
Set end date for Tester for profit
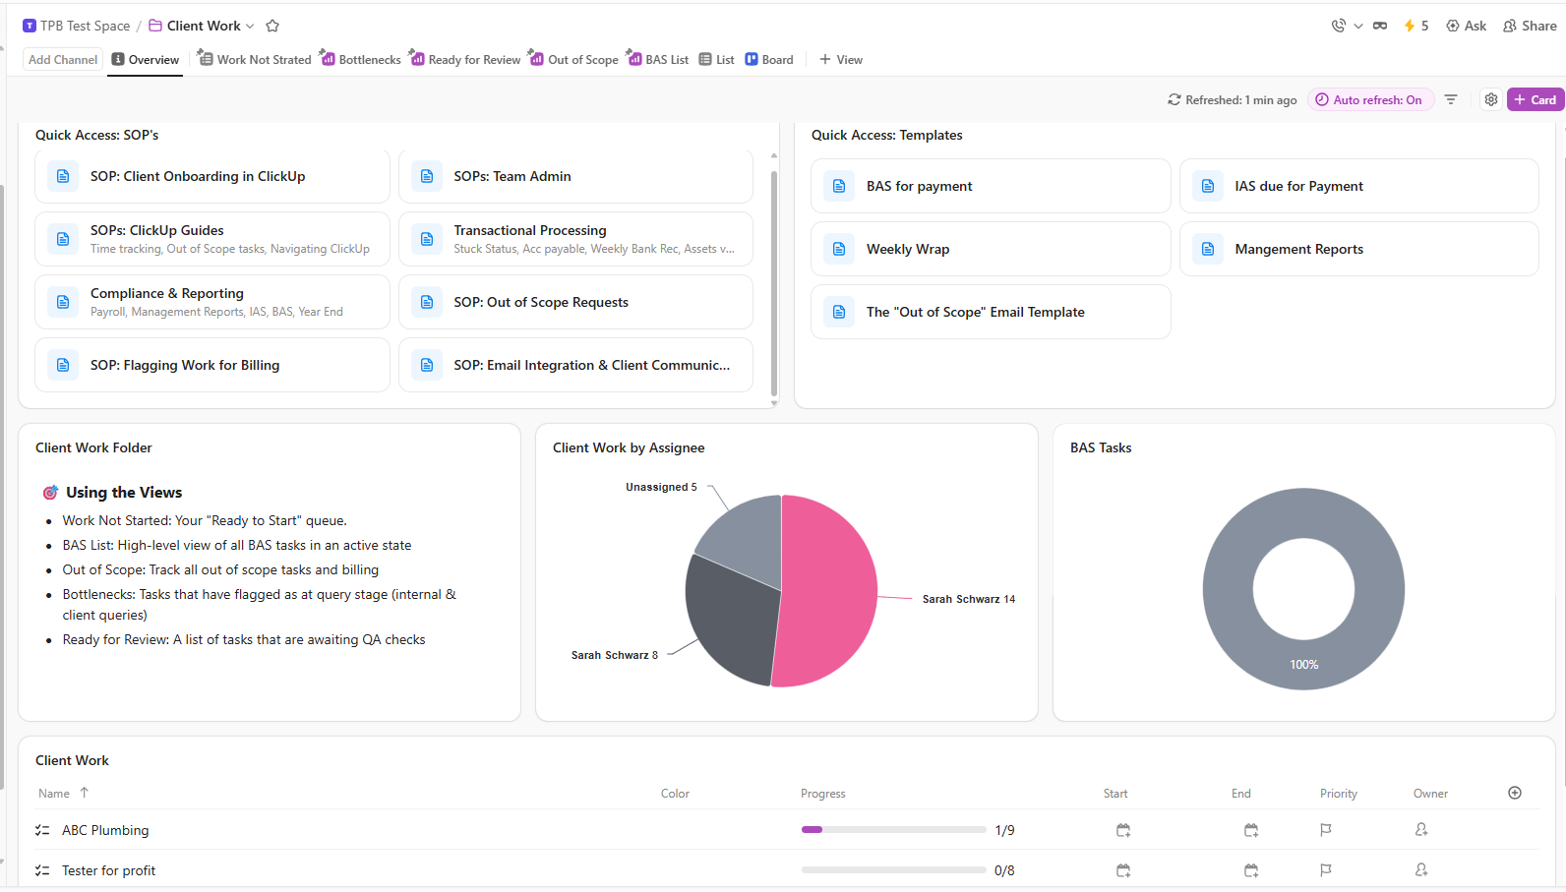click(x=1251, y=870)
